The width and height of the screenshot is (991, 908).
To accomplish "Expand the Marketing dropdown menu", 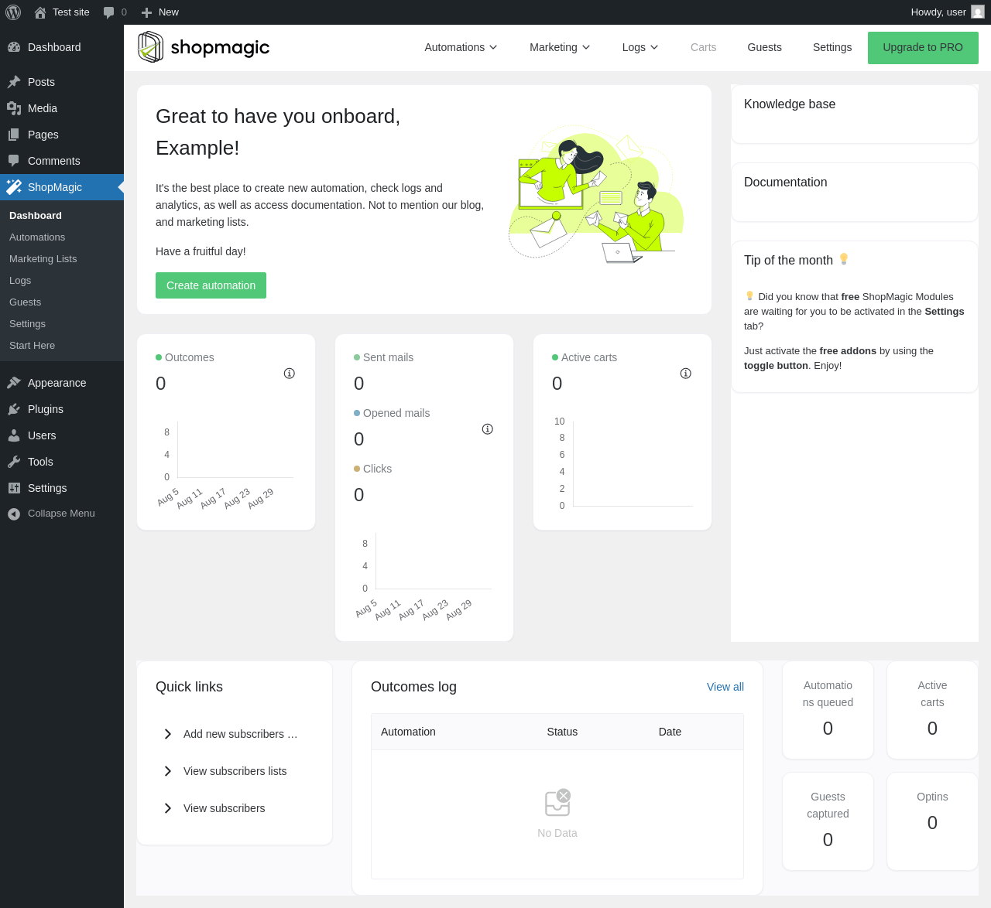I will 560,47.
